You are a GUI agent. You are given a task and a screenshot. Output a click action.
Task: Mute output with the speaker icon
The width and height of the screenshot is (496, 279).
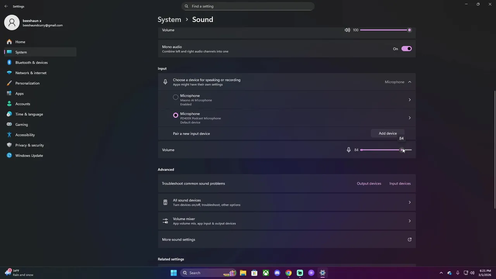pos(347,30)
